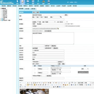94x94 pixels.
Task: Insert a blockquote with the quotation marks icon
Action: click(49, 83)
